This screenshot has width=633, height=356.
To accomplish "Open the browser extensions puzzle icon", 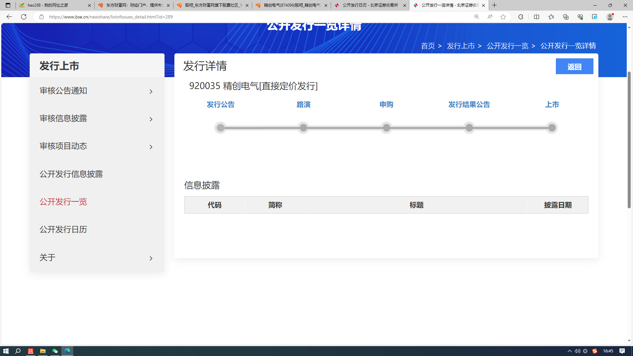I will click(x=521, y=17).
